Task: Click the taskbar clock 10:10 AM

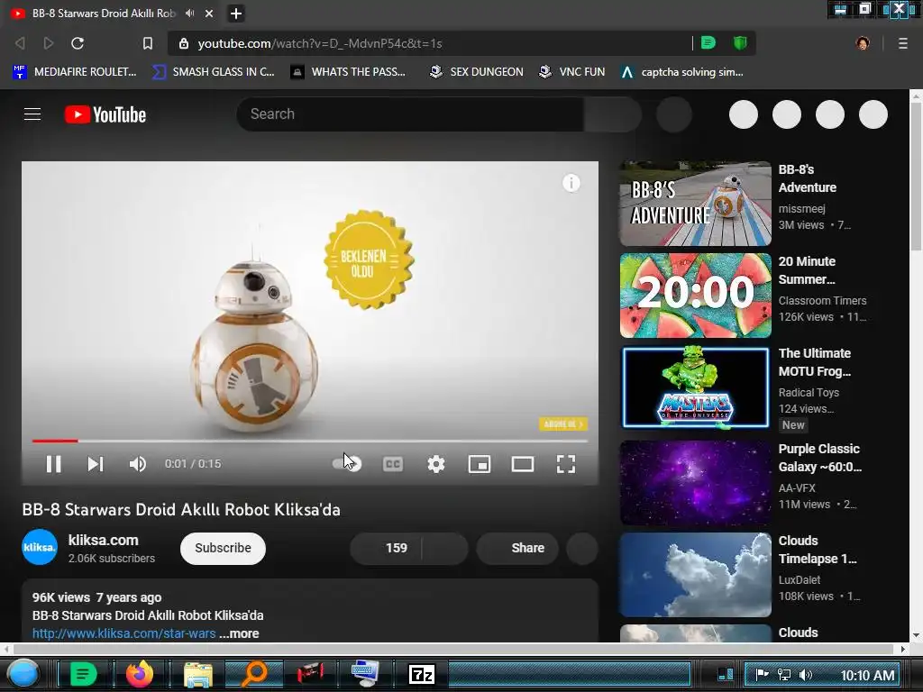Action: (867, 675)
